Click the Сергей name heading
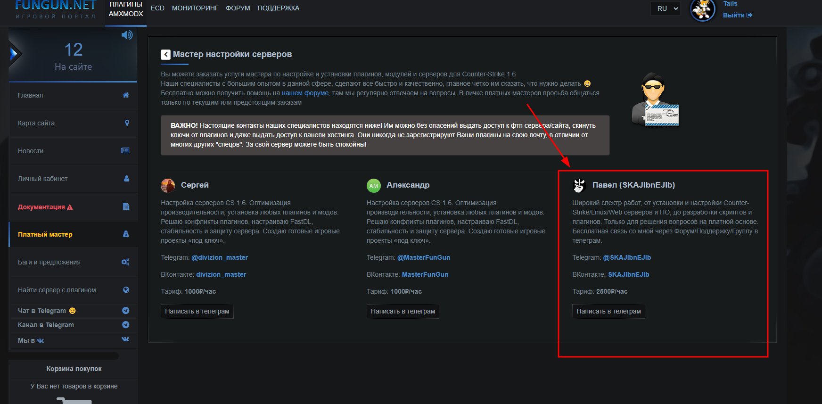The height and width of the screenshot is (404, 822). 195,185
